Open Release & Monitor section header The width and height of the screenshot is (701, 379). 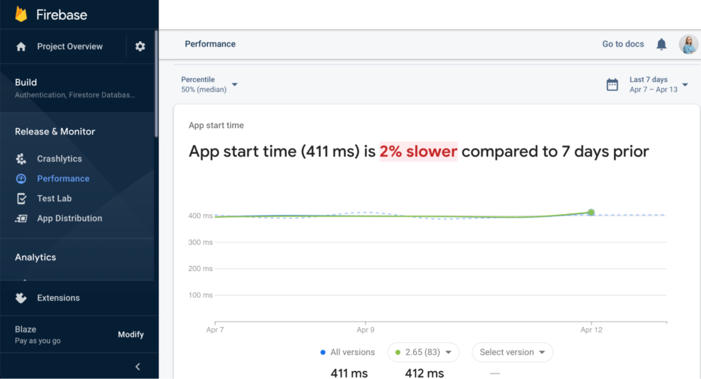55,131
